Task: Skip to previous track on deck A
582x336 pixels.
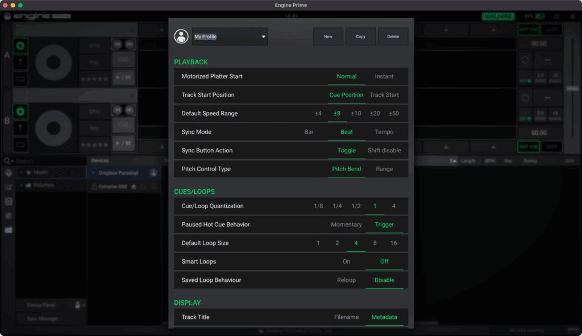Action: [118, 44]
